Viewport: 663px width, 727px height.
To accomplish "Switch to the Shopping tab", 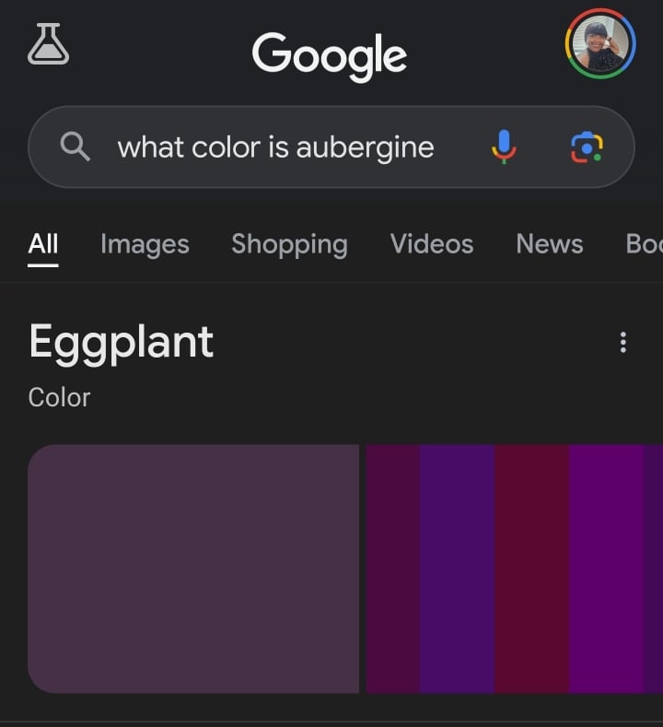I will [x=289, y=244].
